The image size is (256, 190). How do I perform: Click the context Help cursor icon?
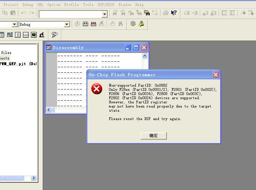click(x=174, y=13)
